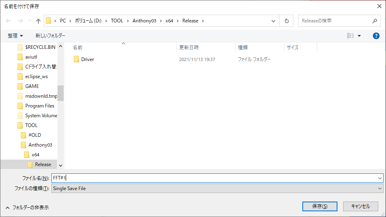Viewport: 386px width, 217px height.
Task: Sort by サイズ column header
Action: (293, 47)
